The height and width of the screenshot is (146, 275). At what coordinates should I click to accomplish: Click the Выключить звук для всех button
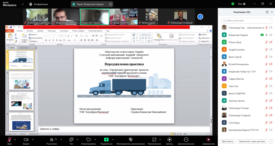[x=252, y=141]
